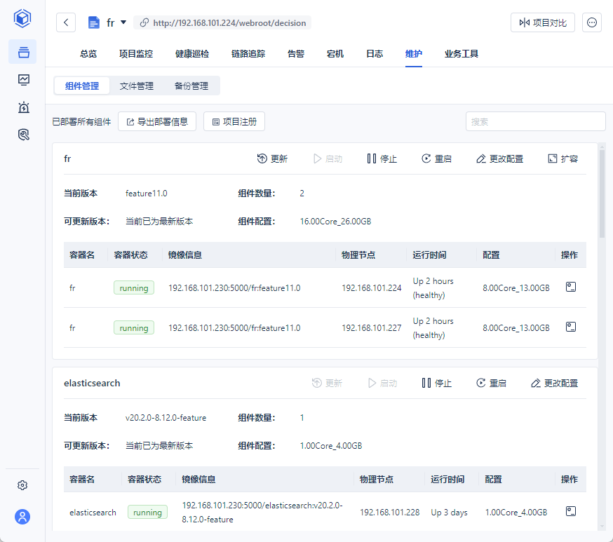
Task: Click the back arrow button
Action: coord(66,22)
